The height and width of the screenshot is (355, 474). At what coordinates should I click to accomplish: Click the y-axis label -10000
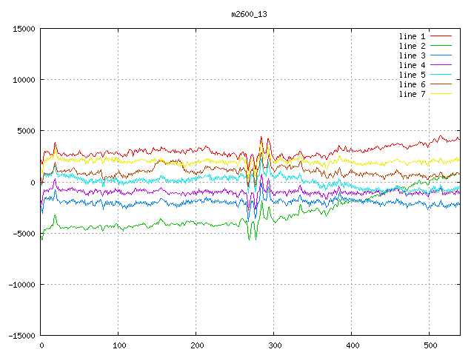tap(21, 285)
